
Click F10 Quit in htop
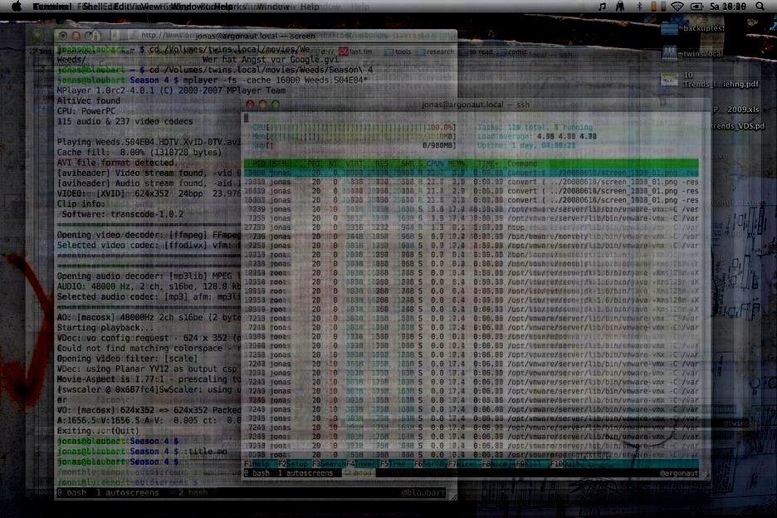coord(567,464)
